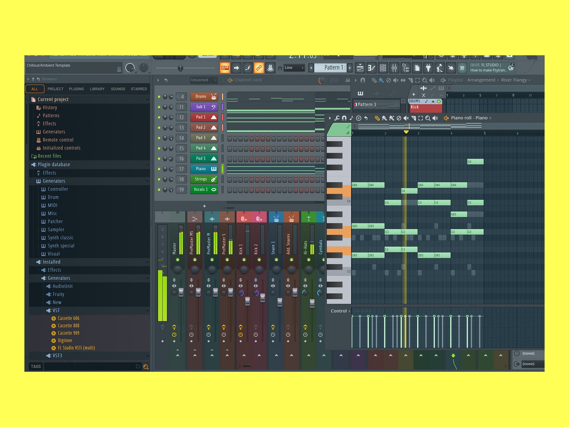The width and height of the screenshot is (569, 427).
Task: Select the Kick 1 mixer track icon
Action: coord(244,218)
